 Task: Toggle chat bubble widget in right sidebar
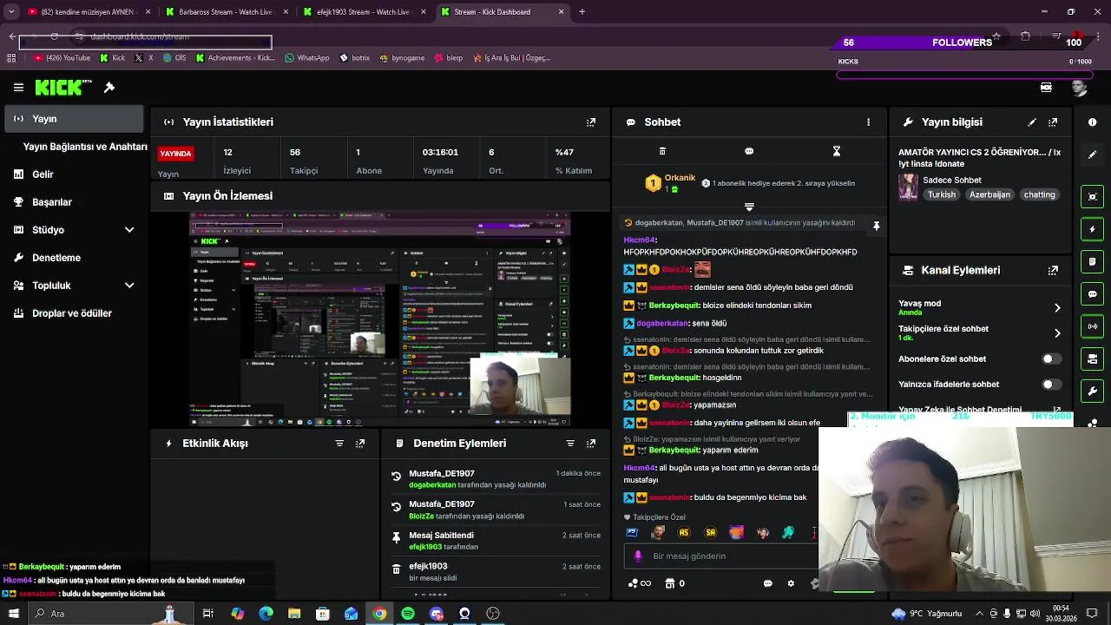[1093, 294]
